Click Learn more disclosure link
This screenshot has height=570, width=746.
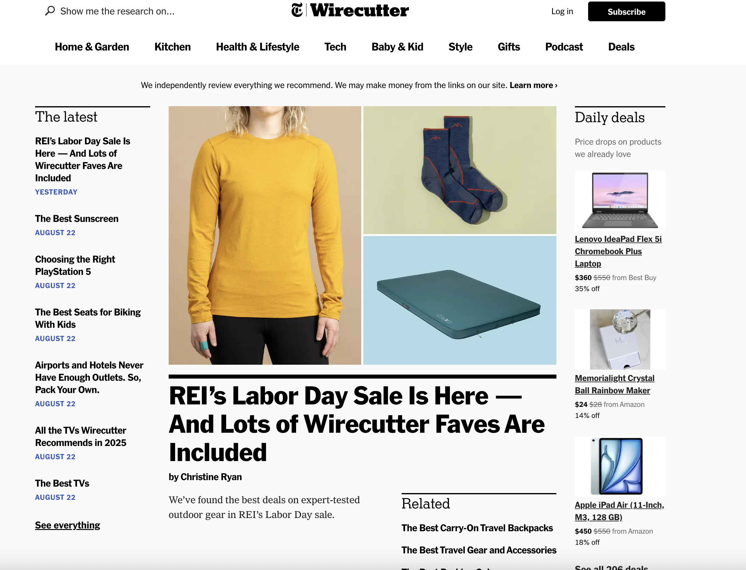click(533, 85)
